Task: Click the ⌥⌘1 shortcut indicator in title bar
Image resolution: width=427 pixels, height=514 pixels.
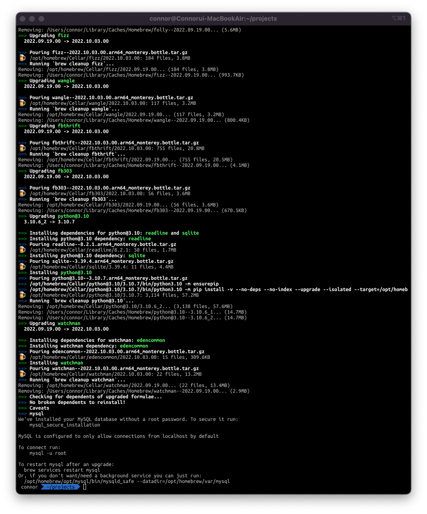Action: [x=398, y=18]
